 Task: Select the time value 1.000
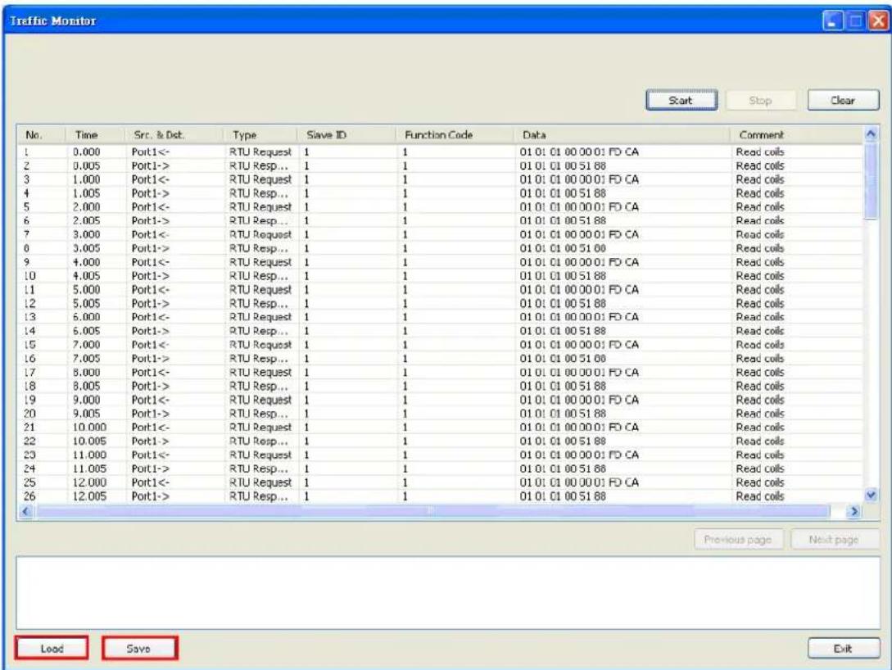[87, 179]
